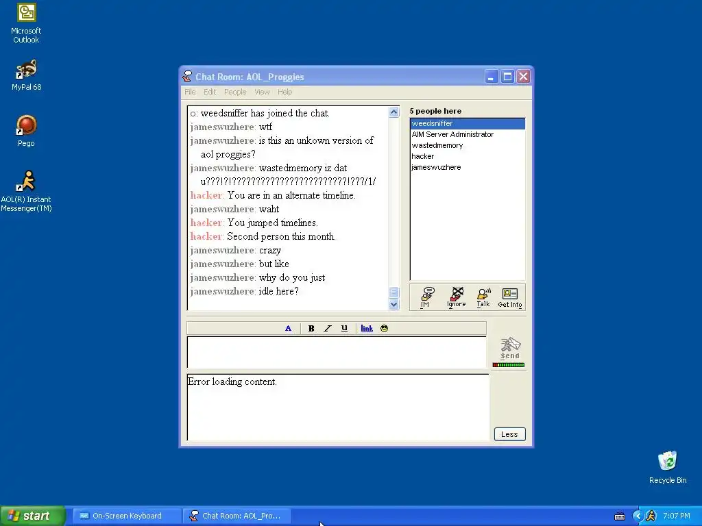Select jameswuzhere in the people list
This screenshot has width=702, height=526.
[x=468, y=167]
